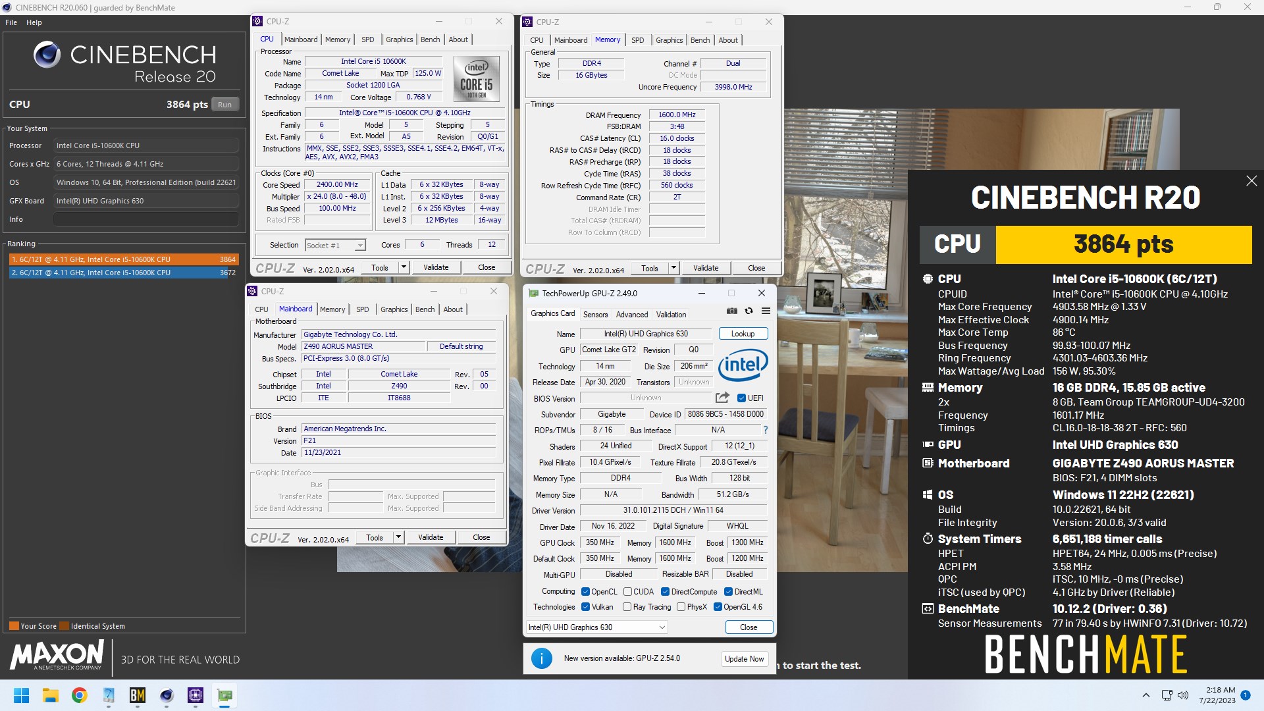Switch to Cinebench taskbar icon
Viewport: 1264px width, 711px height.
click(x=167, y=695)
